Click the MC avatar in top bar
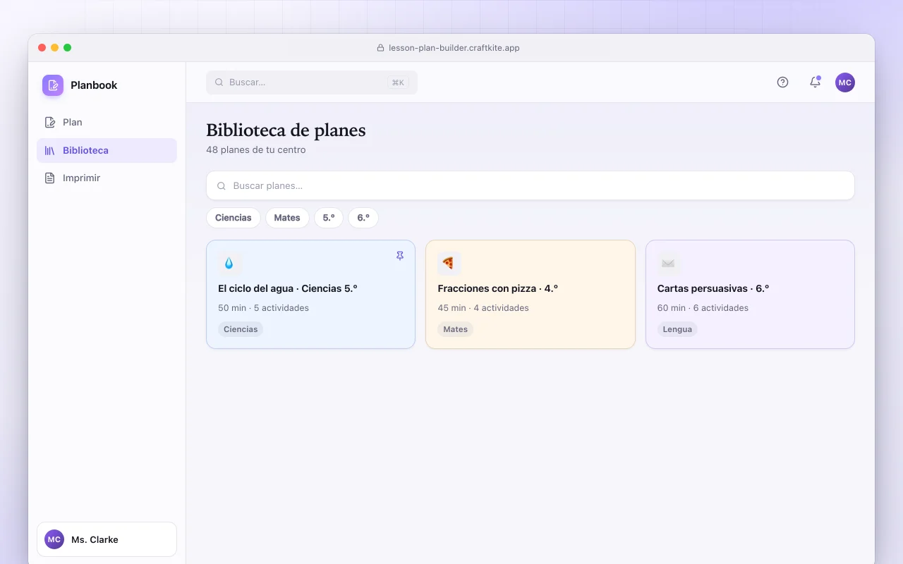Viewport: 903px width, 564px height. point(845,82)
